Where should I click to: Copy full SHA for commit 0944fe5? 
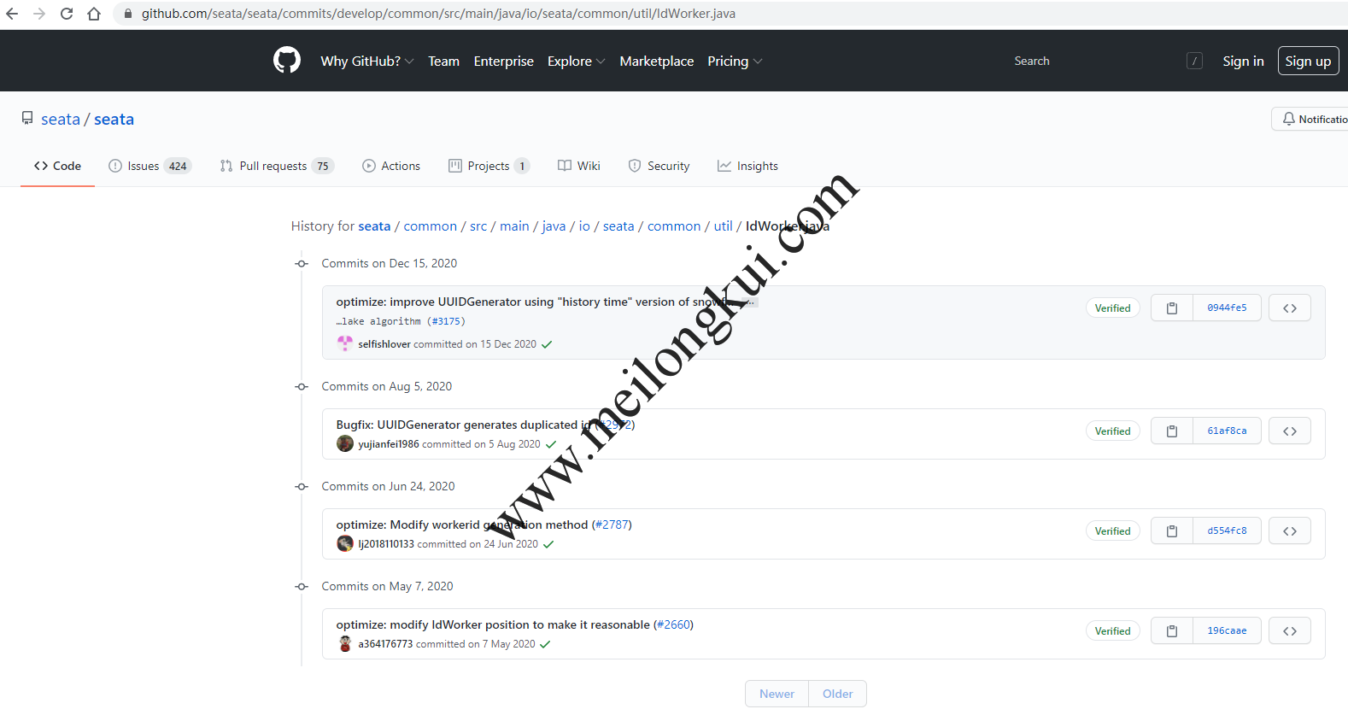click(x=1172, y=308)
